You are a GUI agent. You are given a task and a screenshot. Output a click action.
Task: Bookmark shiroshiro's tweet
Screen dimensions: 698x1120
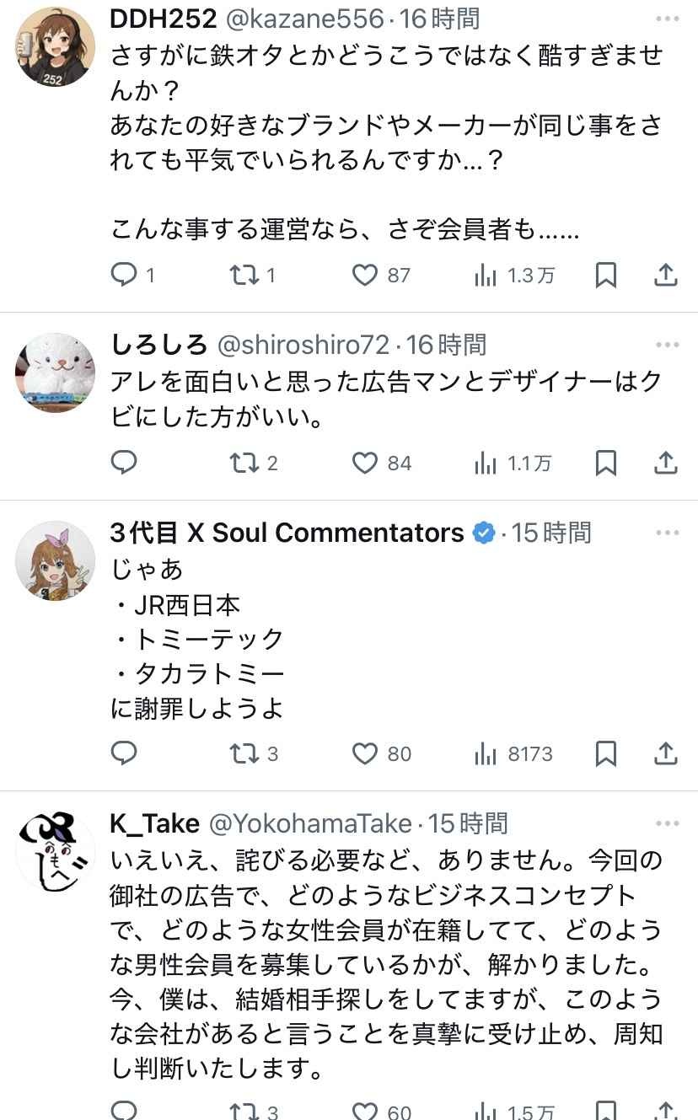[x=606, y=463]
